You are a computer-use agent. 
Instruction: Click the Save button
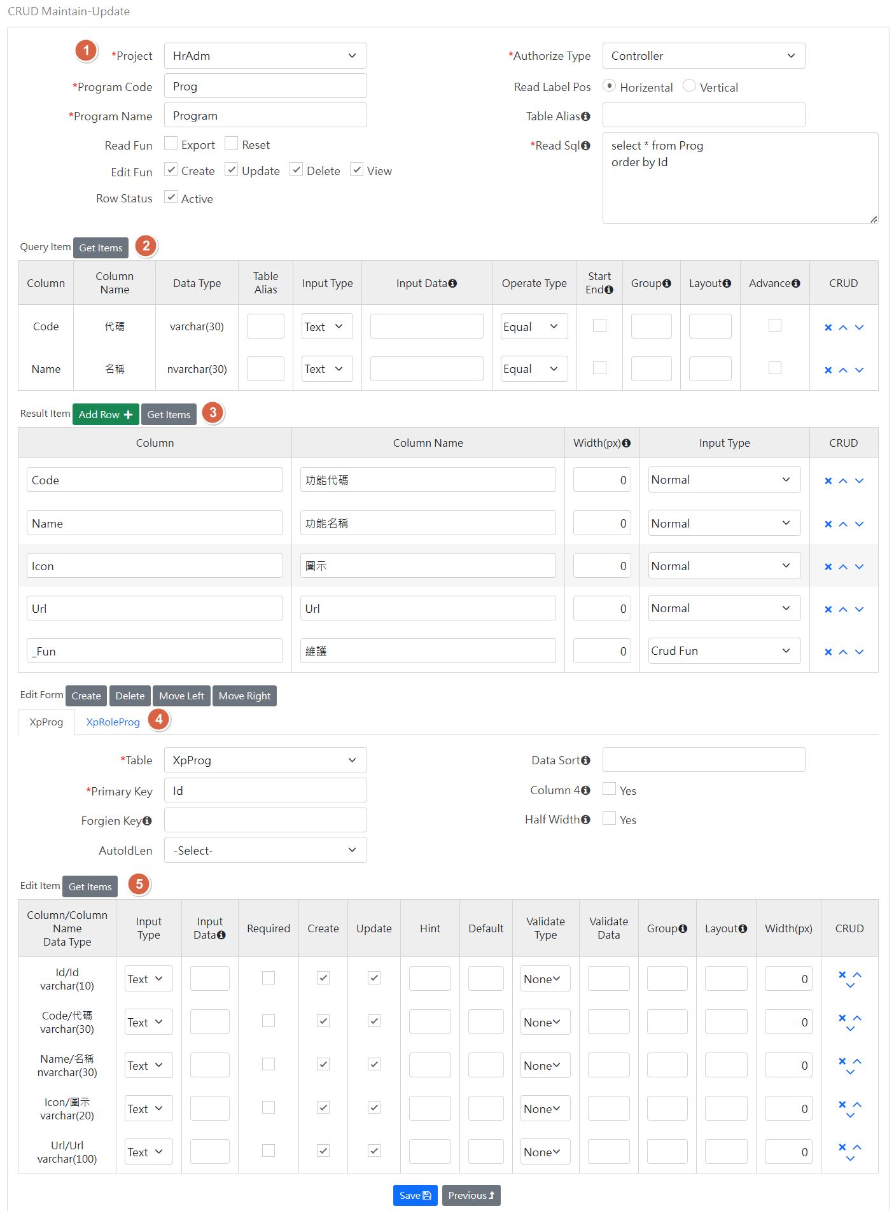pyautogui.click(x=415, y=1195)
